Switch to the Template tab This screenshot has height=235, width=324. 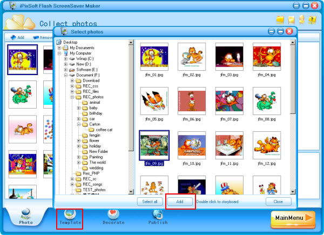point(70,217)
